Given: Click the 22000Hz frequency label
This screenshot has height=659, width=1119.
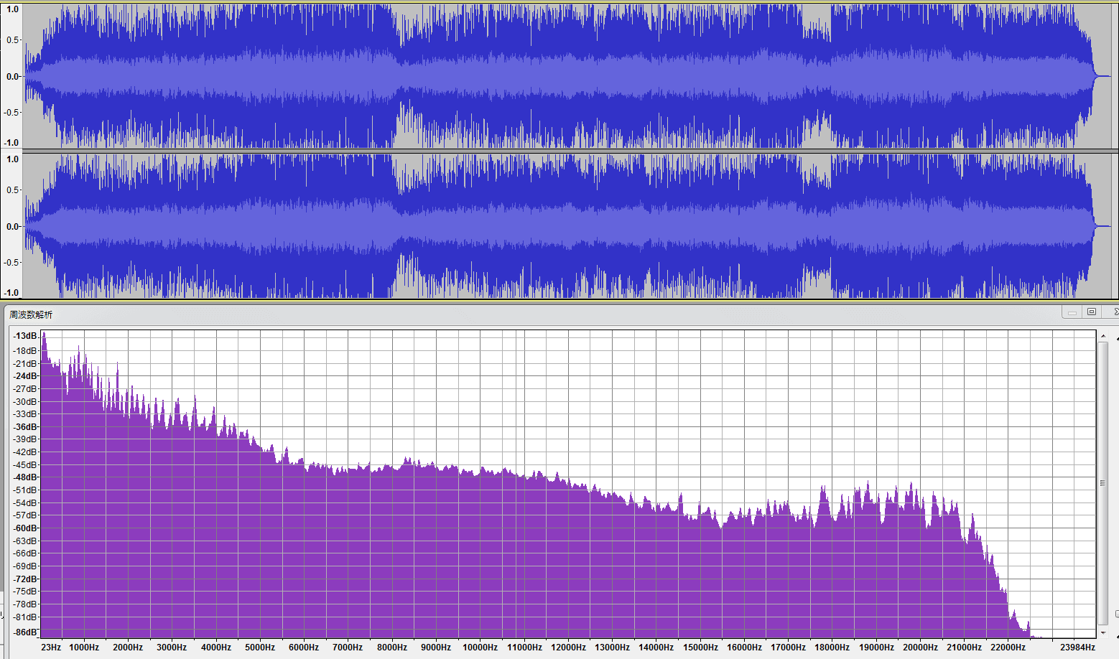Looking at the screenshot, I should point(1008,648).
